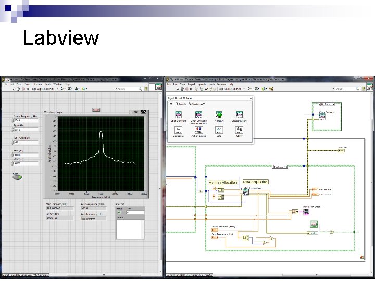Open Configure subpalette icon

pos(178,130)
